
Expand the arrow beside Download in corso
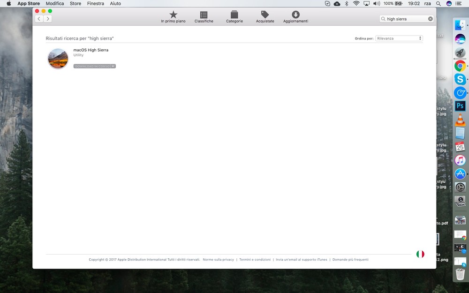point(113,67)
